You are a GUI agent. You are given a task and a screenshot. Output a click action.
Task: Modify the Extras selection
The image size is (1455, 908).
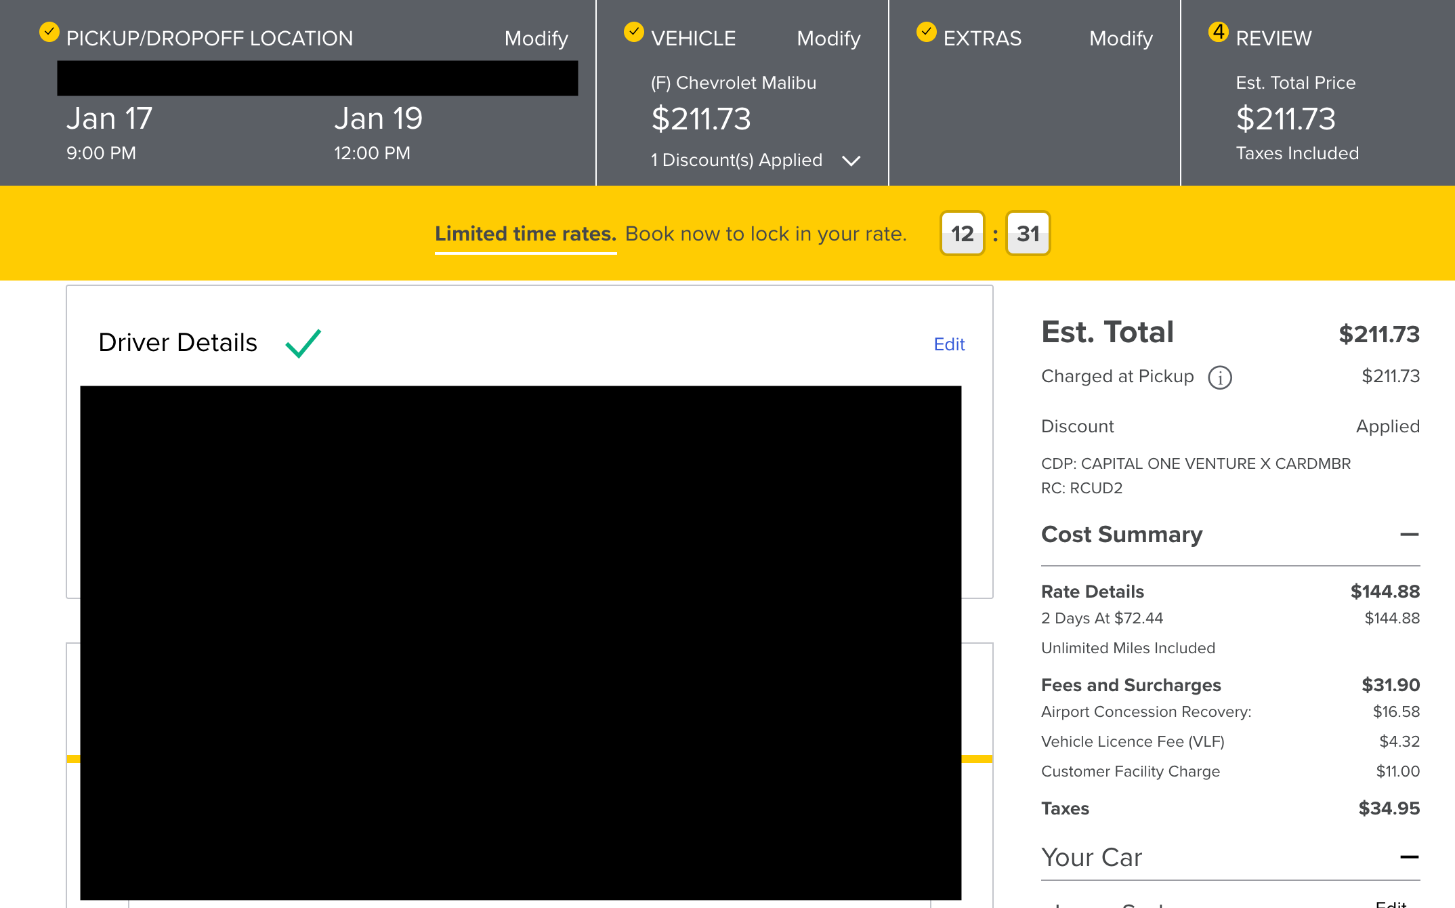coord(1120,39)
